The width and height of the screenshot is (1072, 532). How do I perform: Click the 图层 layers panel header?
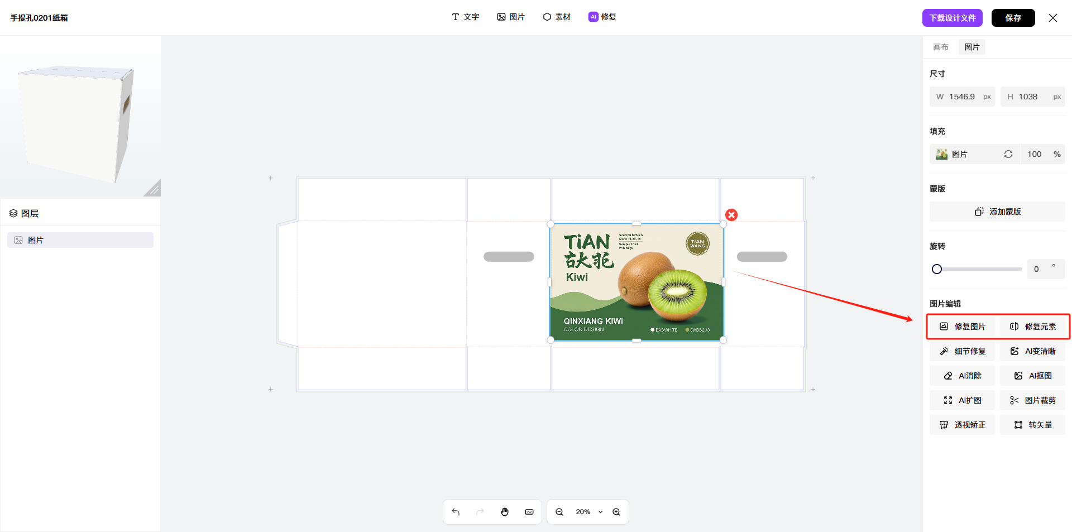(24, 213)
